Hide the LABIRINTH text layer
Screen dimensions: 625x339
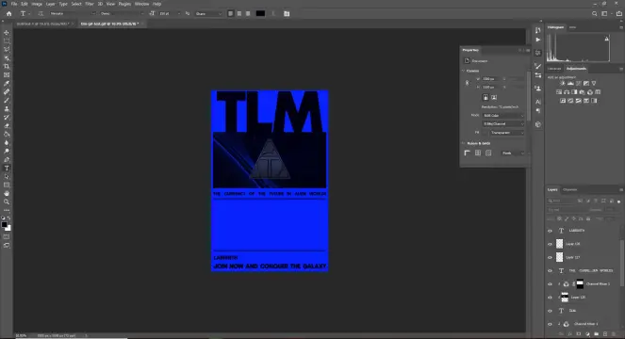click(x=551, y=231)
